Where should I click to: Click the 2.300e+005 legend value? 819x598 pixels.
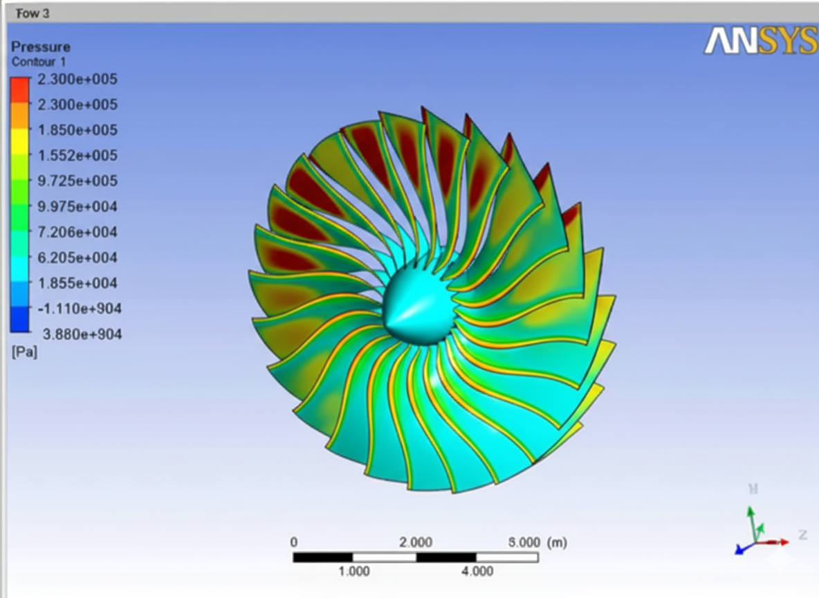[x=78, y=80]
